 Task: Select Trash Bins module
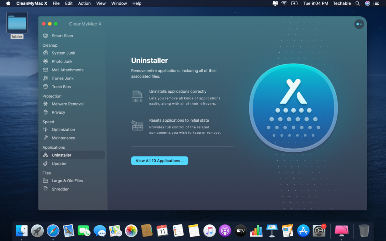[x=61, y=87]
